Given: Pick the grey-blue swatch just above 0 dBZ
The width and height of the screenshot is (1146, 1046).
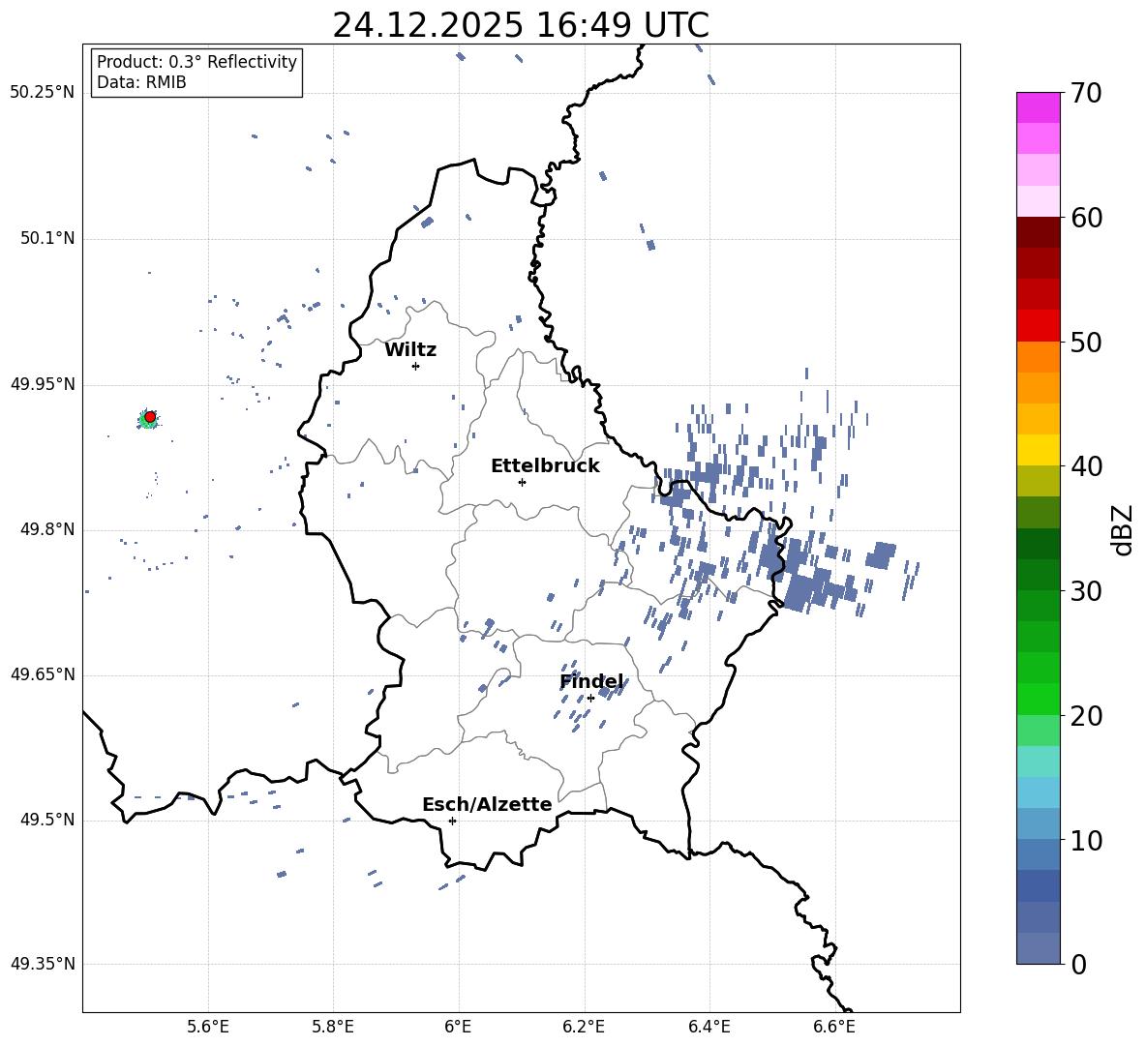Looking at the screenshot, I should pyautogui.click(x=1038, y=948).
